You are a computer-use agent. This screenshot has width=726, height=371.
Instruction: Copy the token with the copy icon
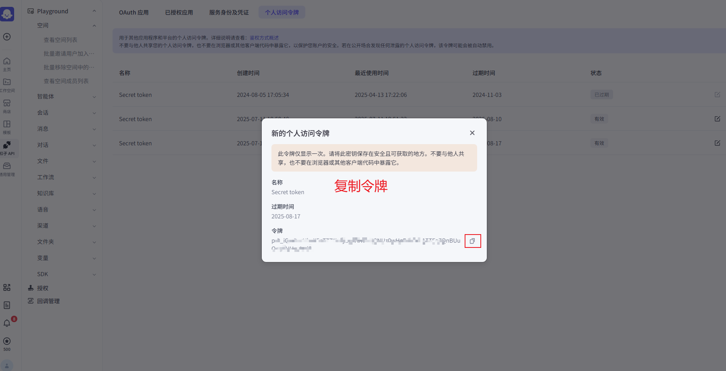[x=472, y=241]
